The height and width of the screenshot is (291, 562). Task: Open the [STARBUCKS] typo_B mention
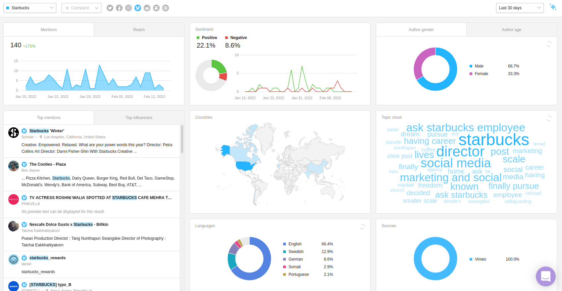[x=50, y=285]
